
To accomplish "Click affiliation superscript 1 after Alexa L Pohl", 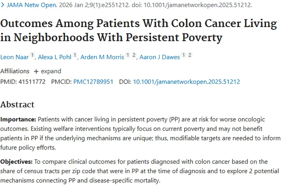I will 75,55.
